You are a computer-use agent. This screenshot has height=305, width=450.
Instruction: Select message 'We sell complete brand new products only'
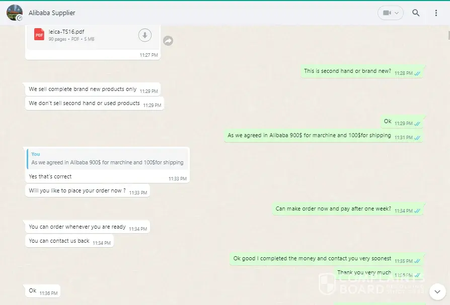pyautogui.click(x=93, y=89)
